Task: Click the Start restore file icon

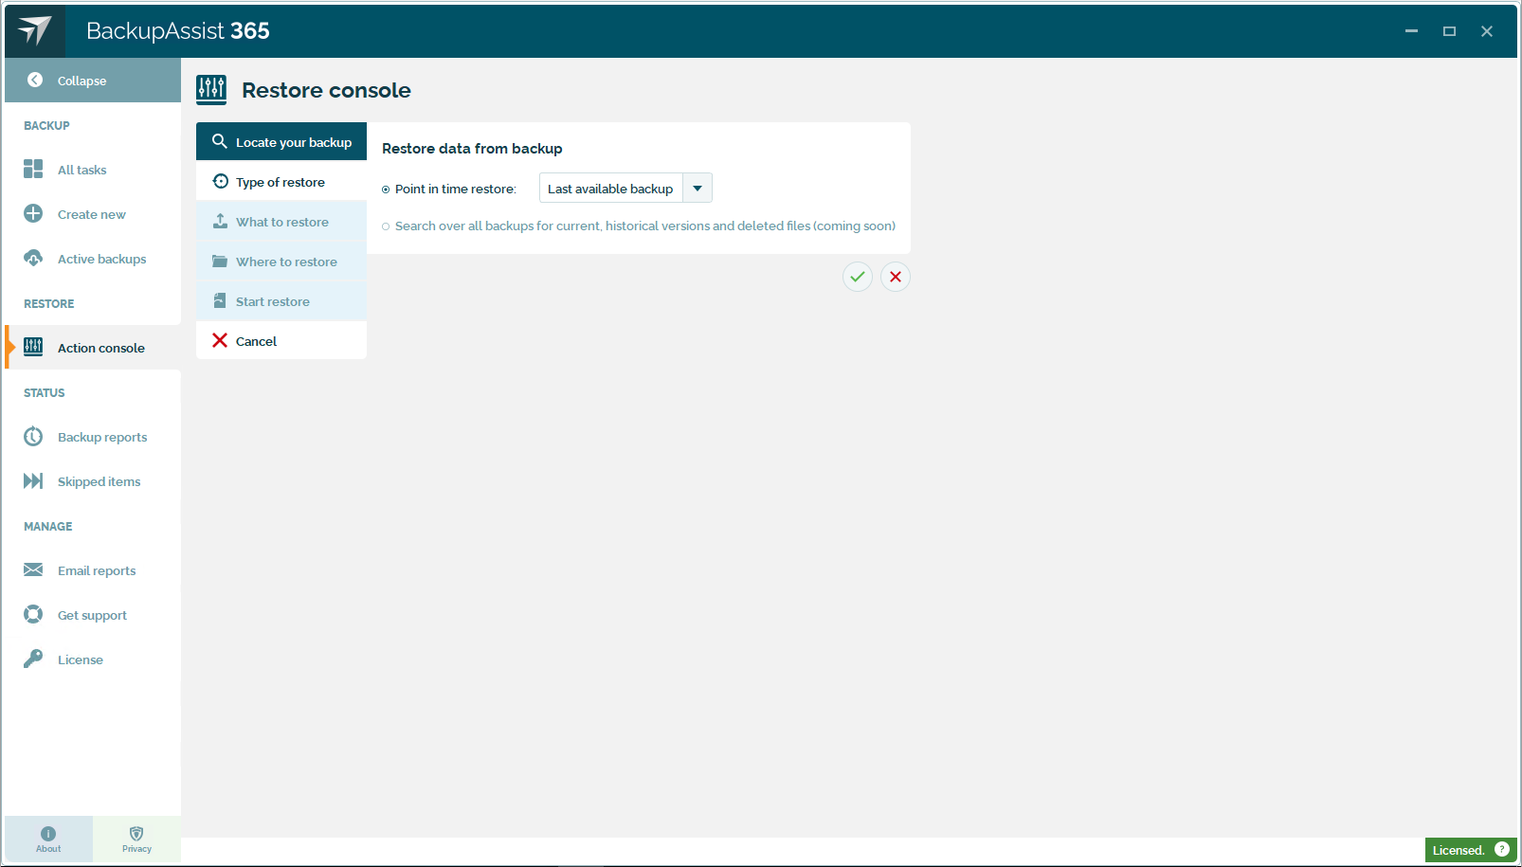Action: 220,300
